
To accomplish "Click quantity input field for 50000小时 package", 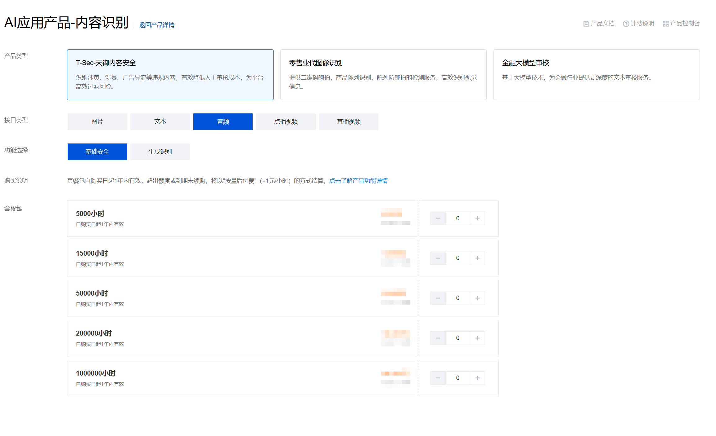I will (457, 298).
